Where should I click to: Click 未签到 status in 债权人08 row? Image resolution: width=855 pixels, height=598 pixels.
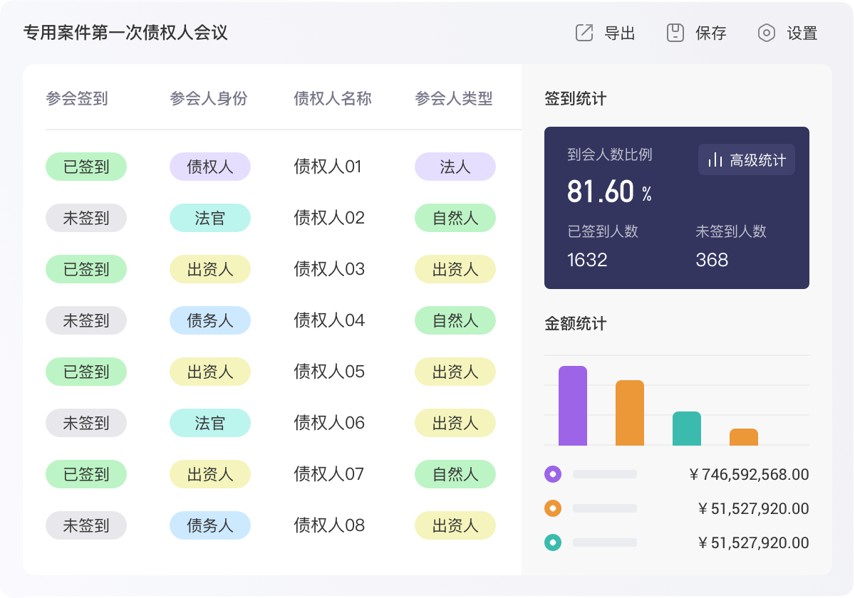click(x=86, y=525)
